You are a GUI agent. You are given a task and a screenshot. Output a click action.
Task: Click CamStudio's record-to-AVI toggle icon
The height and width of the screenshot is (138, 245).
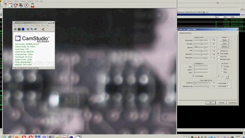[36, 29]
